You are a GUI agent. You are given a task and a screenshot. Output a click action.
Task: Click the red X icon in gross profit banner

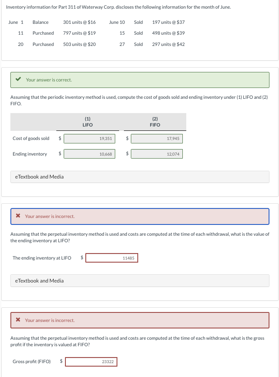[x=17, y=320]
